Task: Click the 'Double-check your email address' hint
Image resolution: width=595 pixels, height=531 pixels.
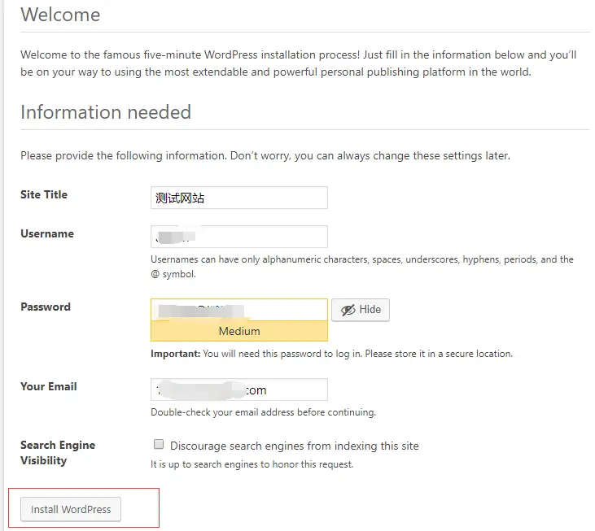Action: [264, 412]
